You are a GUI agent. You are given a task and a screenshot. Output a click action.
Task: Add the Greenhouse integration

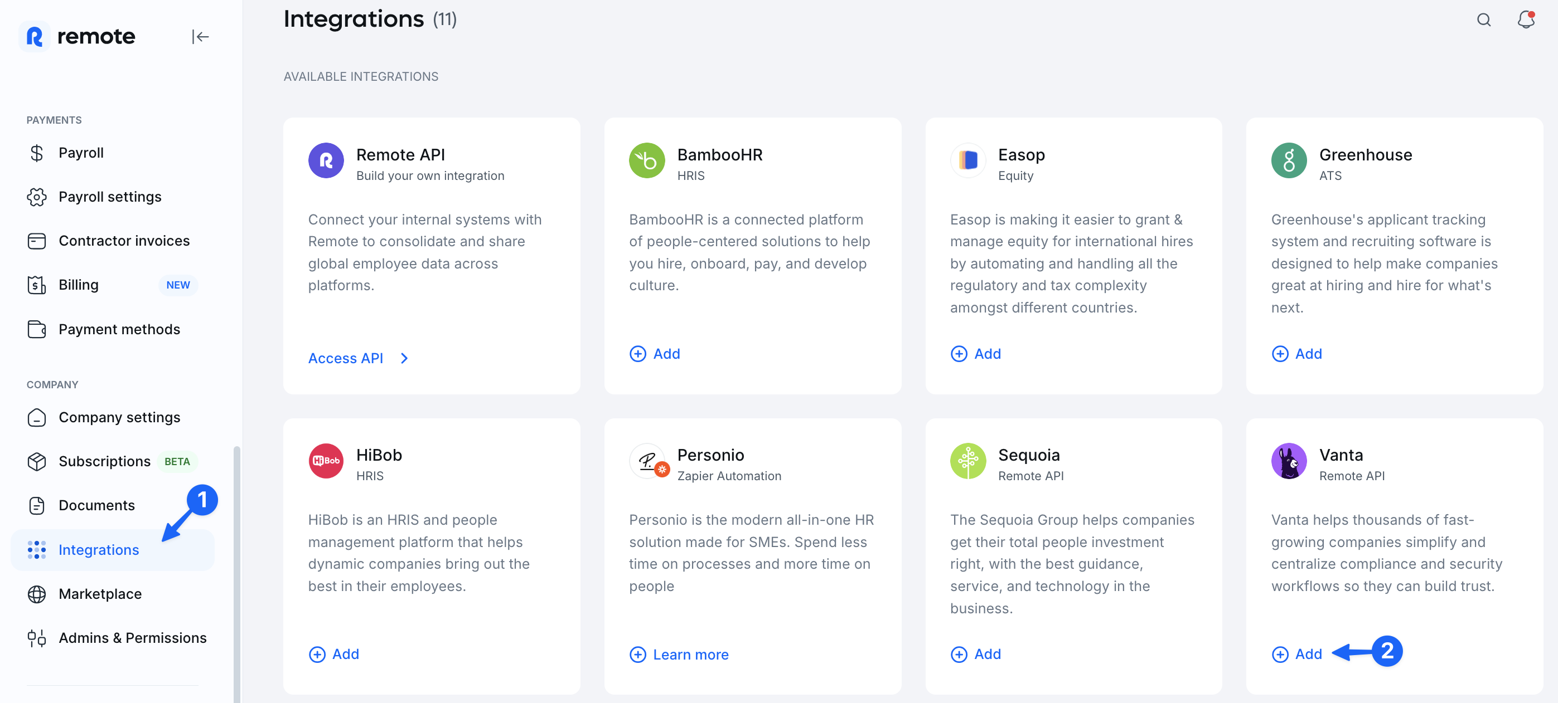click(x=1296, y=353)
